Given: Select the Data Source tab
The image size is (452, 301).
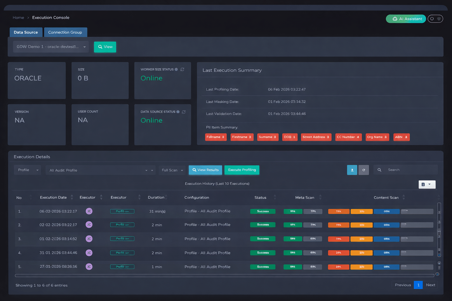Looking at the screenshot, I should coord(26,32).
